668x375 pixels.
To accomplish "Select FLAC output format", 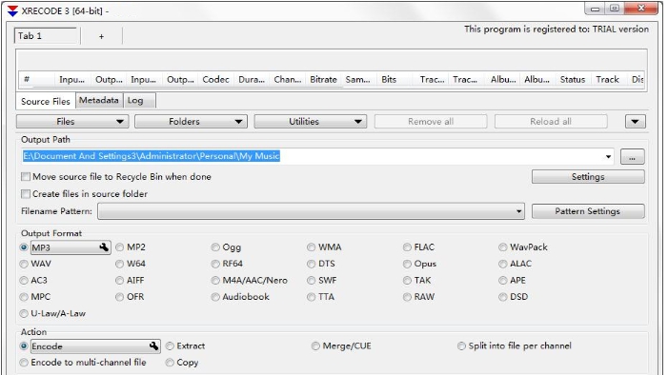I will click(x=407, y=247).
